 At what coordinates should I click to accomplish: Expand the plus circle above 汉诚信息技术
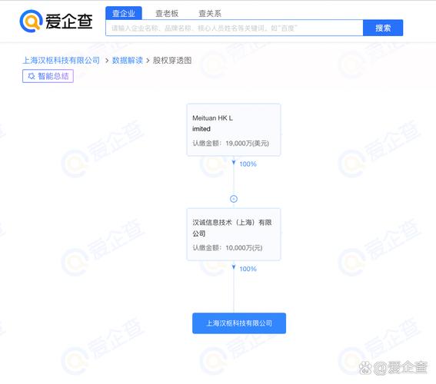click(x=234, y=199)
